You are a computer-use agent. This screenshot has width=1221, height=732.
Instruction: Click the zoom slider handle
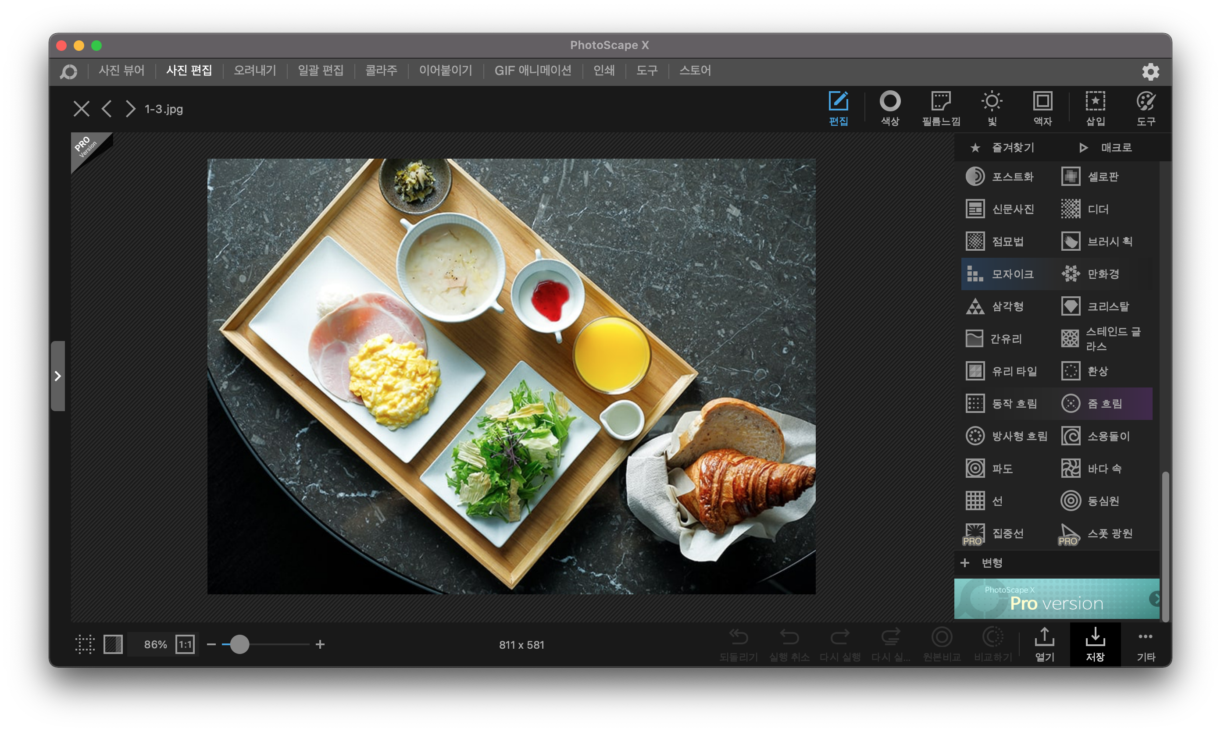coord(240,644)
